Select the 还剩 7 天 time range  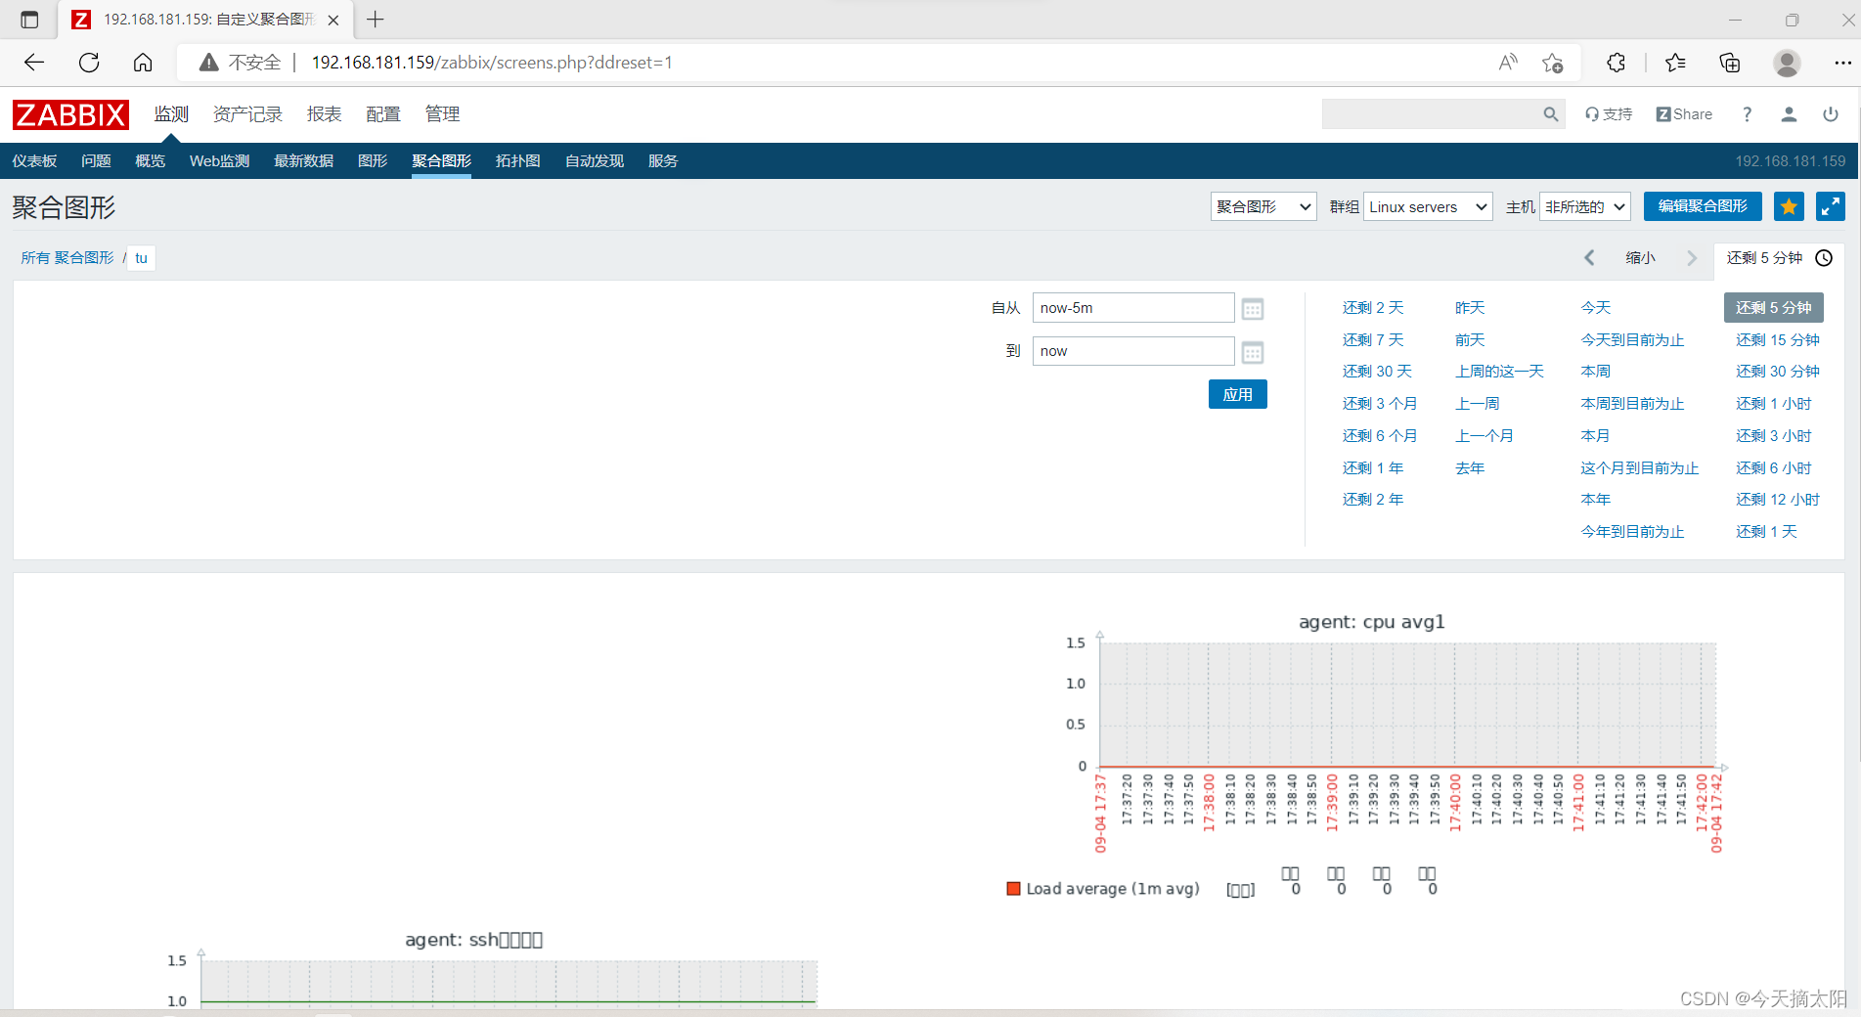tap(1372, 340)
